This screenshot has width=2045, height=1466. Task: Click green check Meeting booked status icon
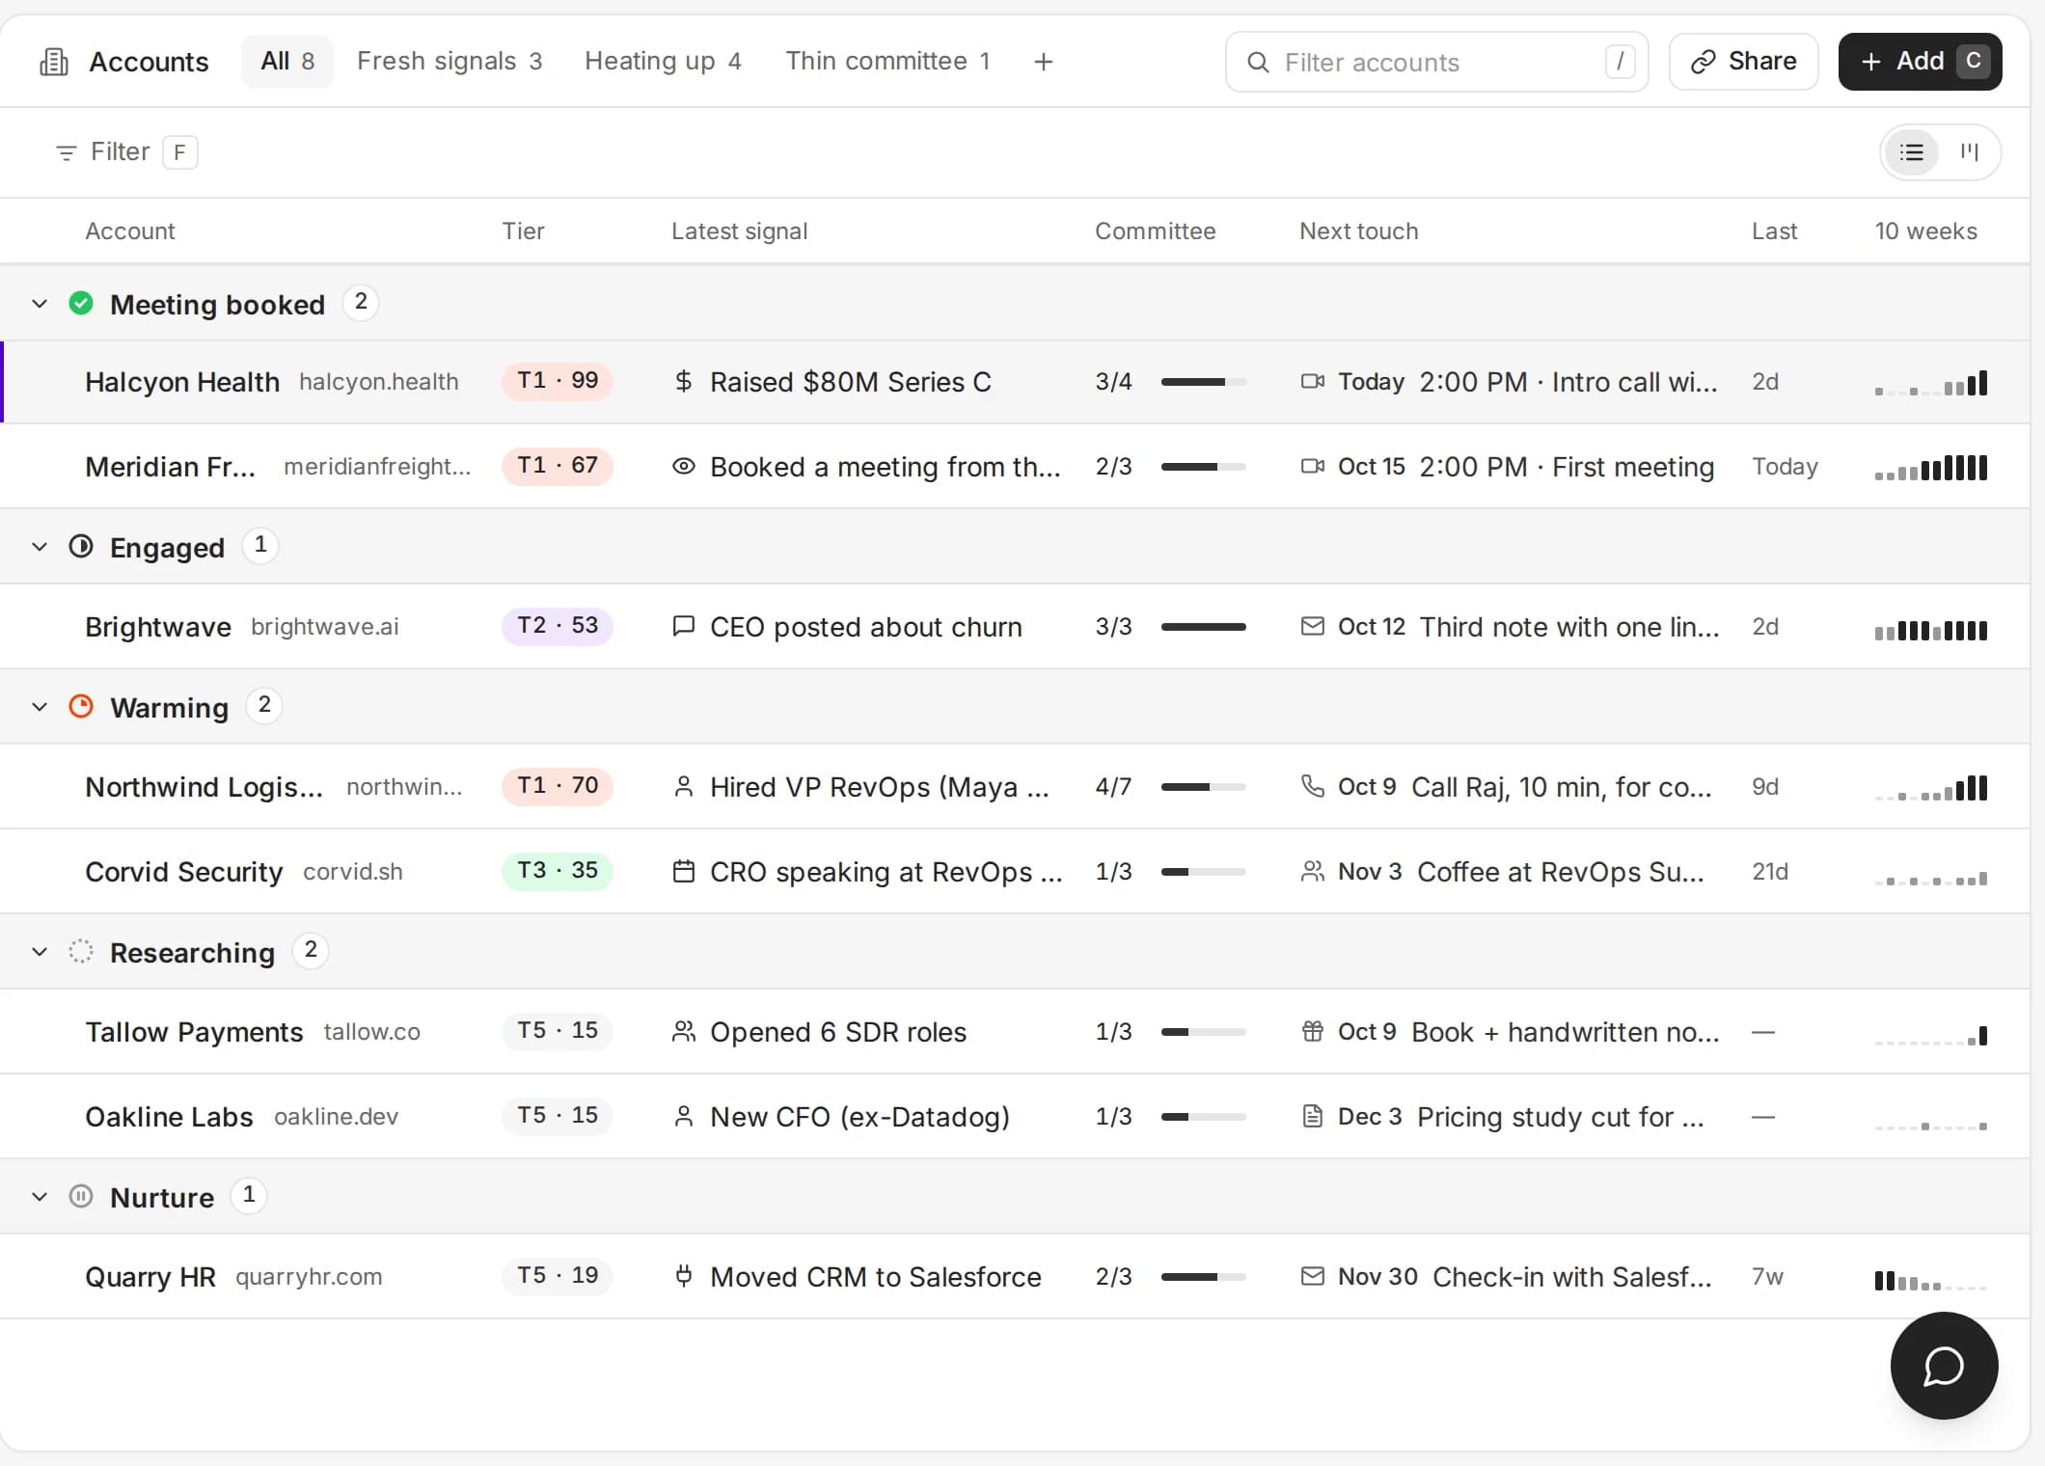tap(81, 304)
